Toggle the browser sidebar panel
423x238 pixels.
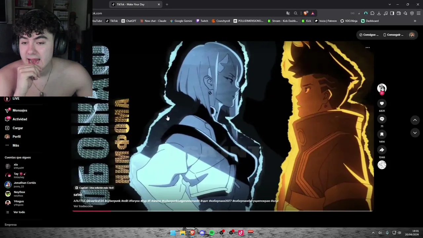(392, 13)
